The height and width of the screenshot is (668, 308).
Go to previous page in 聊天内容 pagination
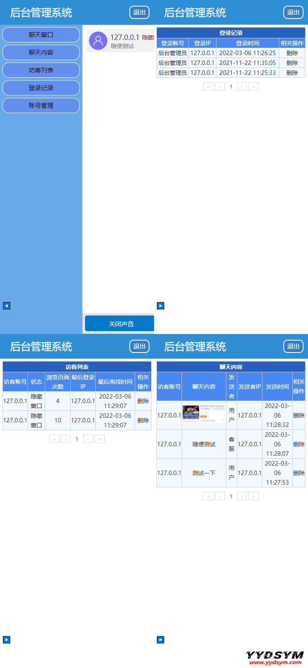[220, 496]
